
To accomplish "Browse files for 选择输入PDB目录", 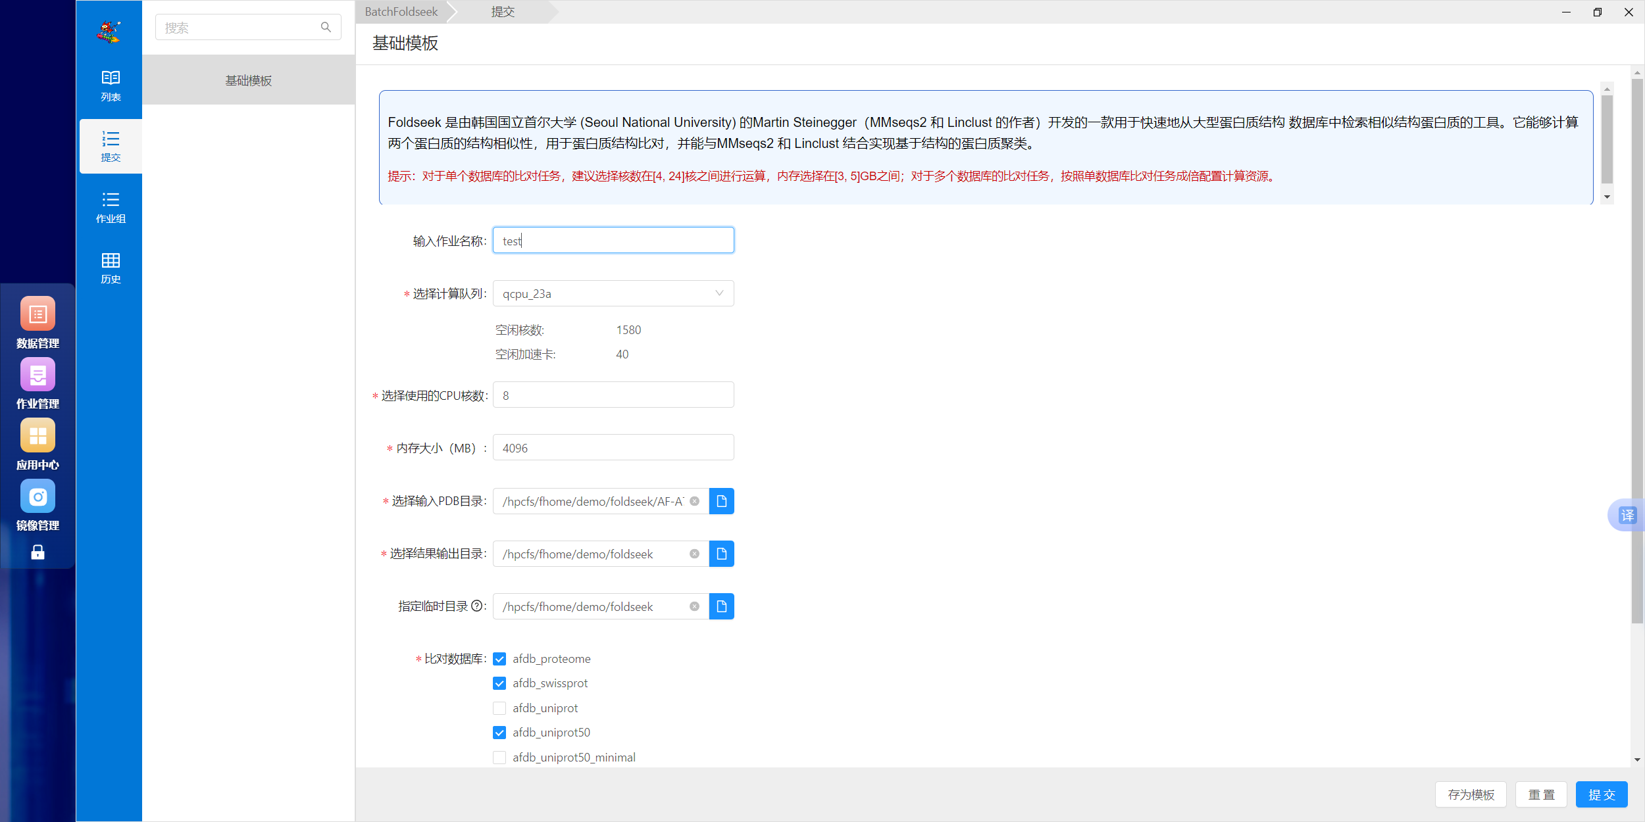I will point(721,501).
